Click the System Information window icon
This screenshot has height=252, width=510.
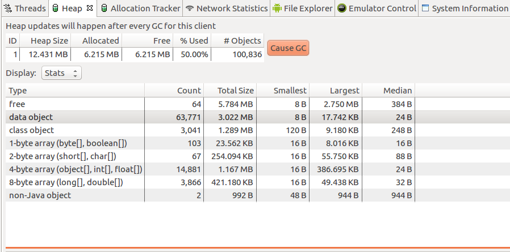pos(425,8)
